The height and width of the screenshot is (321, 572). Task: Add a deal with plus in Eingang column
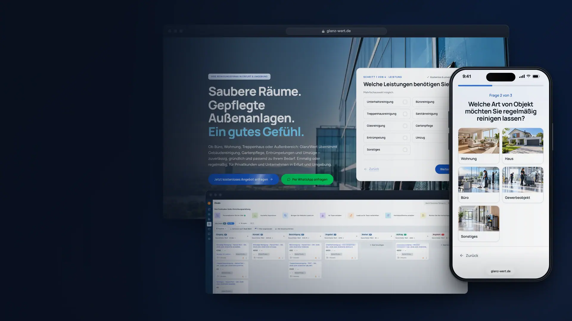click(x=248, y=236)
